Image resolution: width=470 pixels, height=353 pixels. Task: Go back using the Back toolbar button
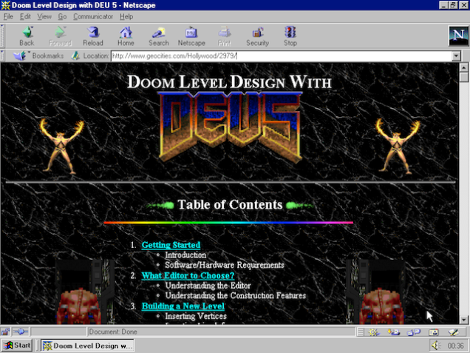27,36
